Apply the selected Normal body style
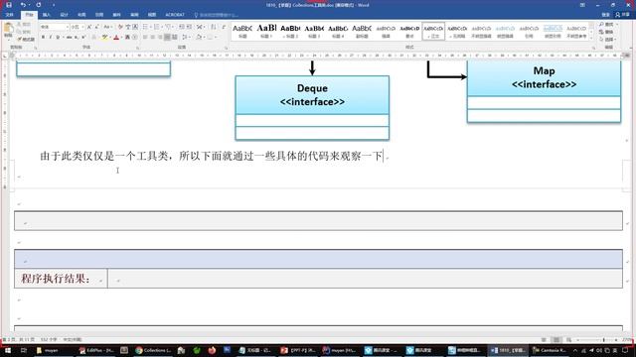The width and height of the screenshot is (636, 357). point(433,31)
